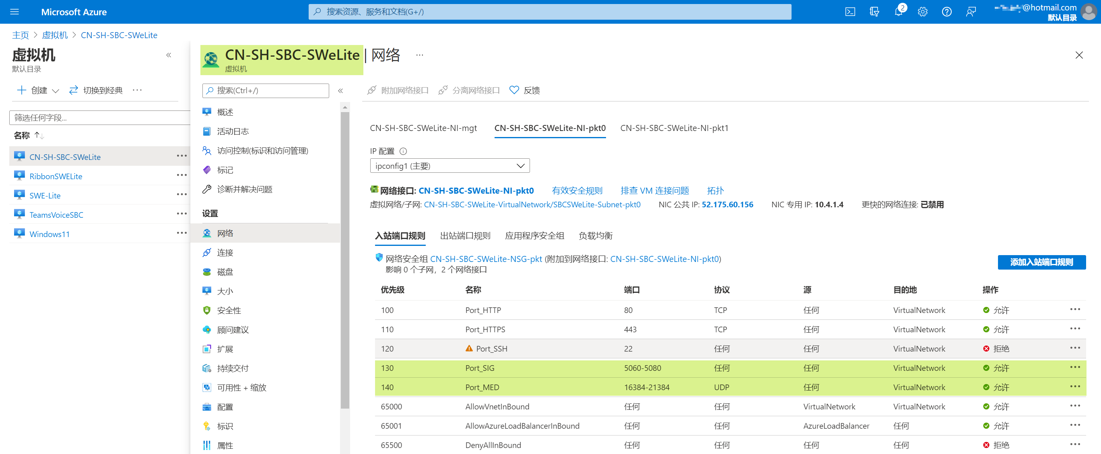Switch to CN-SH-SBC-SWeLite-NI-mgt tab
The width and height of the screenshot is (1101, 454).
click(423, 128)
